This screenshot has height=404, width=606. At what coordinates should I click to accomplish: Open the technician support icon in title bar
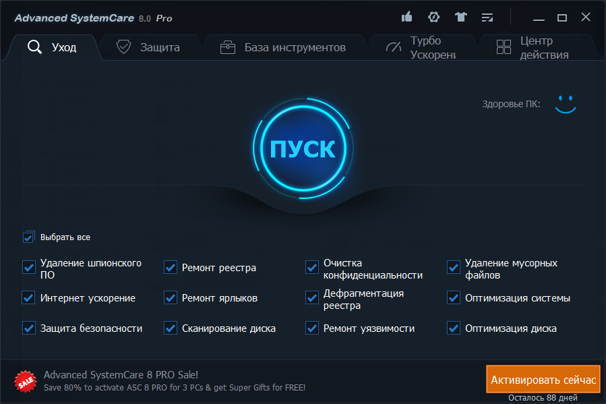pos(433,17)
